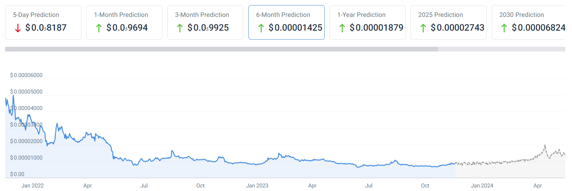Click the green up arrow in 1-Month Prediction
This screenshot has height=191, width=572.
tap(98, 28)
